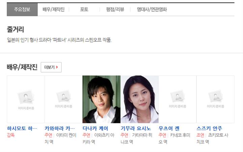Click the 더보기 button beside 배우/제작진
Viewport: 243px width, 152px height.
(51, 67)
